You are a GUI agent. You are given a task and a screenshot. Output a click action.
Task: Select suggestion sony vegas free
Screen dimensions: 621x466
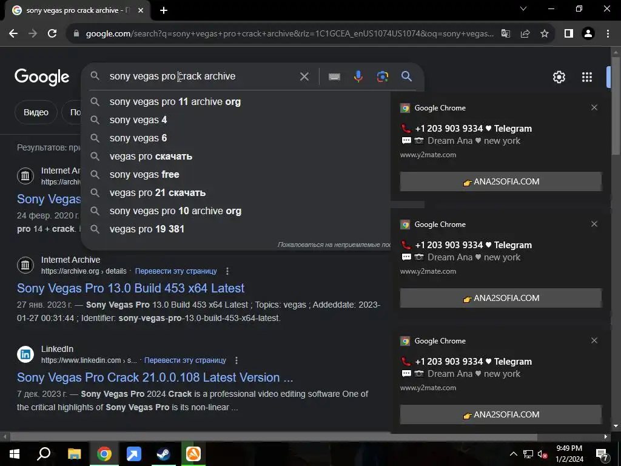pyautogui.click(x=236, y=175)
